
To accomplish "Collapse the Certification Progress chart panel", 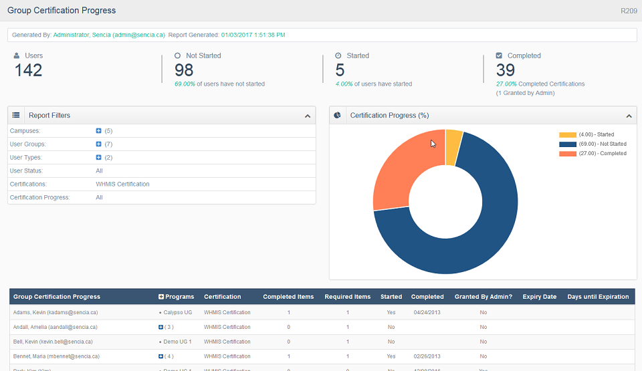I will (x=629, y=116).
